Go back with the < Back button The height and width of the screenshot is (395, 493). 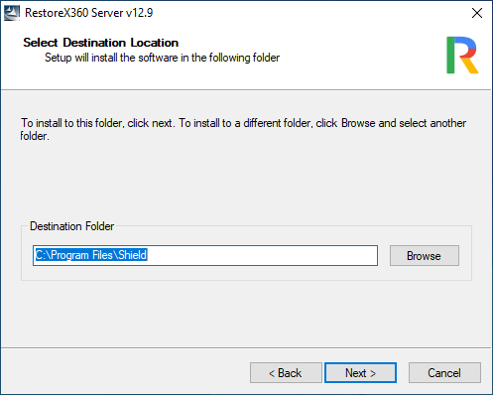tap(286, 373)
